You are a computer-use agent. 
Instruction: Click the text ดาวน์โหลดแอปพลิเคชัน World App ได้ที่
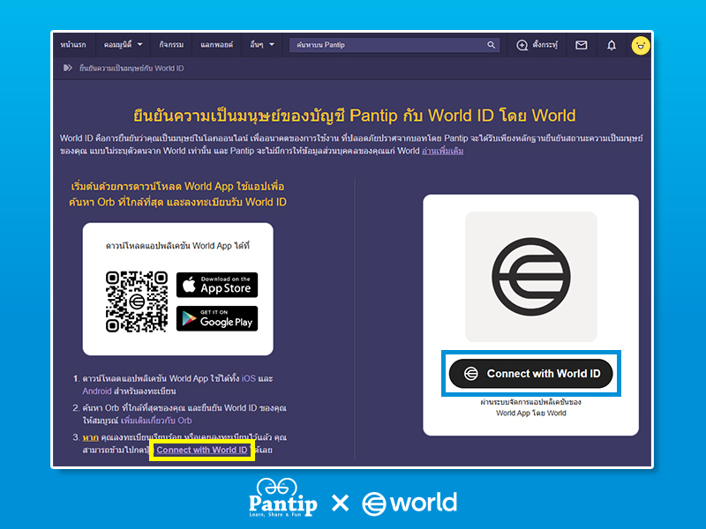click(177, 246)
